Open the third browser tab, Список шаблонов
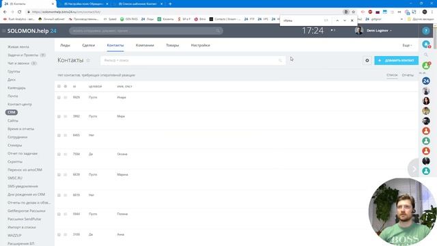The height and width of the screenshot is (246, 437). tap(138, 4)
